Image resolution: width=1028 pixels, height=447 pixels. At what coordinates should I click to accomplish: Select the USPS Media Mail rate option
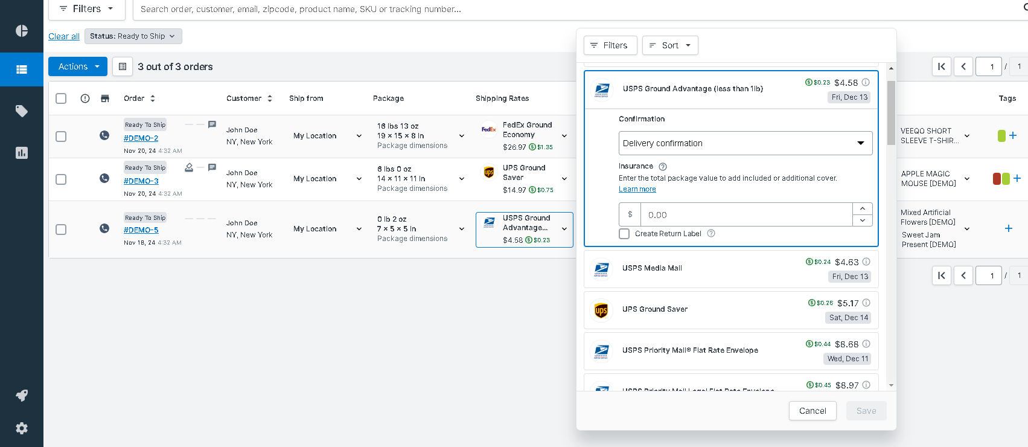pyautogui.click(x=731, y=268)
